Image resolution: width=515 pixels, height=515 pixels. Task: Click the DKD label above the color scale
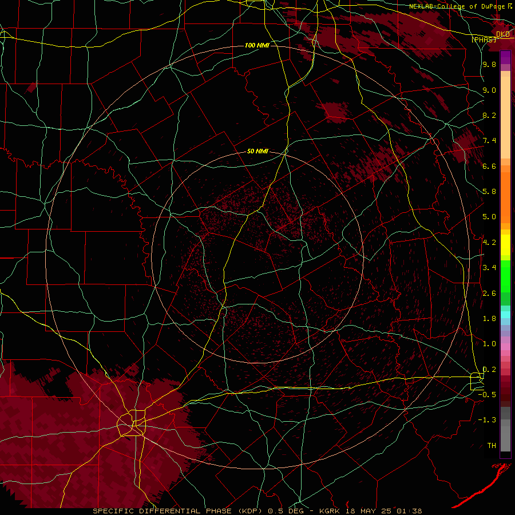pos(503,34)
